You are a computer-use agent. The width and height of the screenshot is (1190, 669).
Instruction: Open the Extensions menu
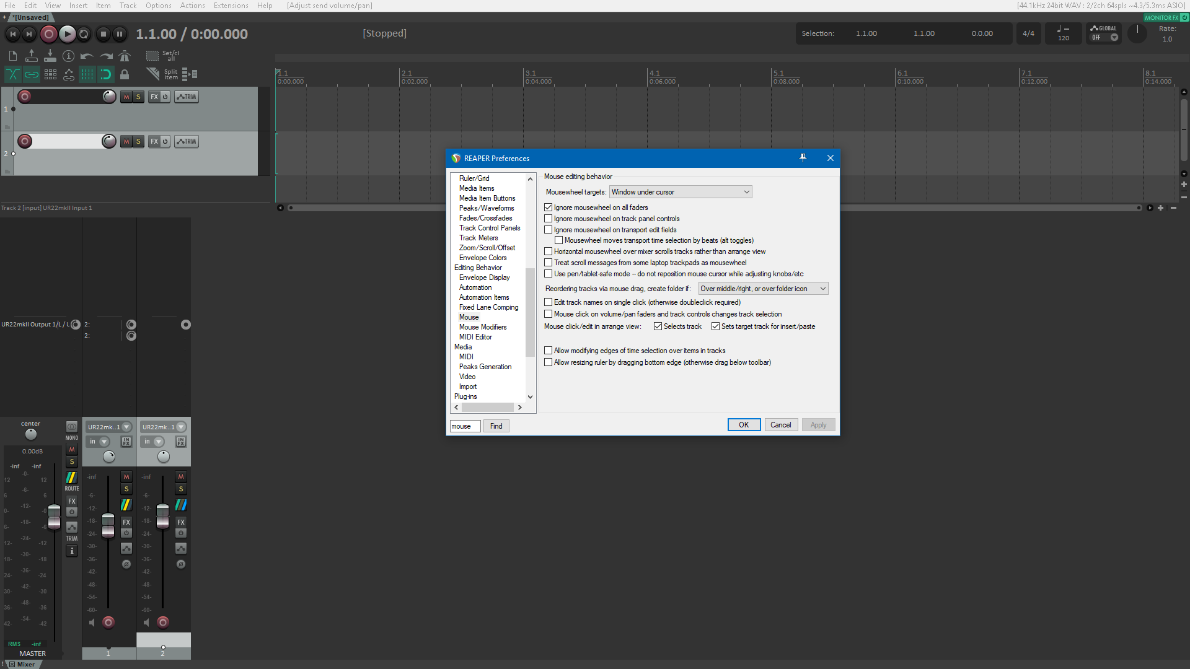coord(231,6)
